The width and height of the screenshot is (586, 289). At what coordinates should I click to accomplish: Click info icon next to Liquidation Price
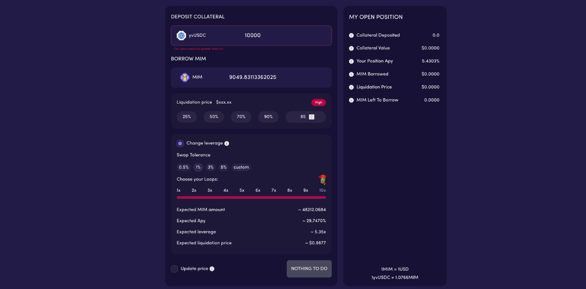pos(352,87)
